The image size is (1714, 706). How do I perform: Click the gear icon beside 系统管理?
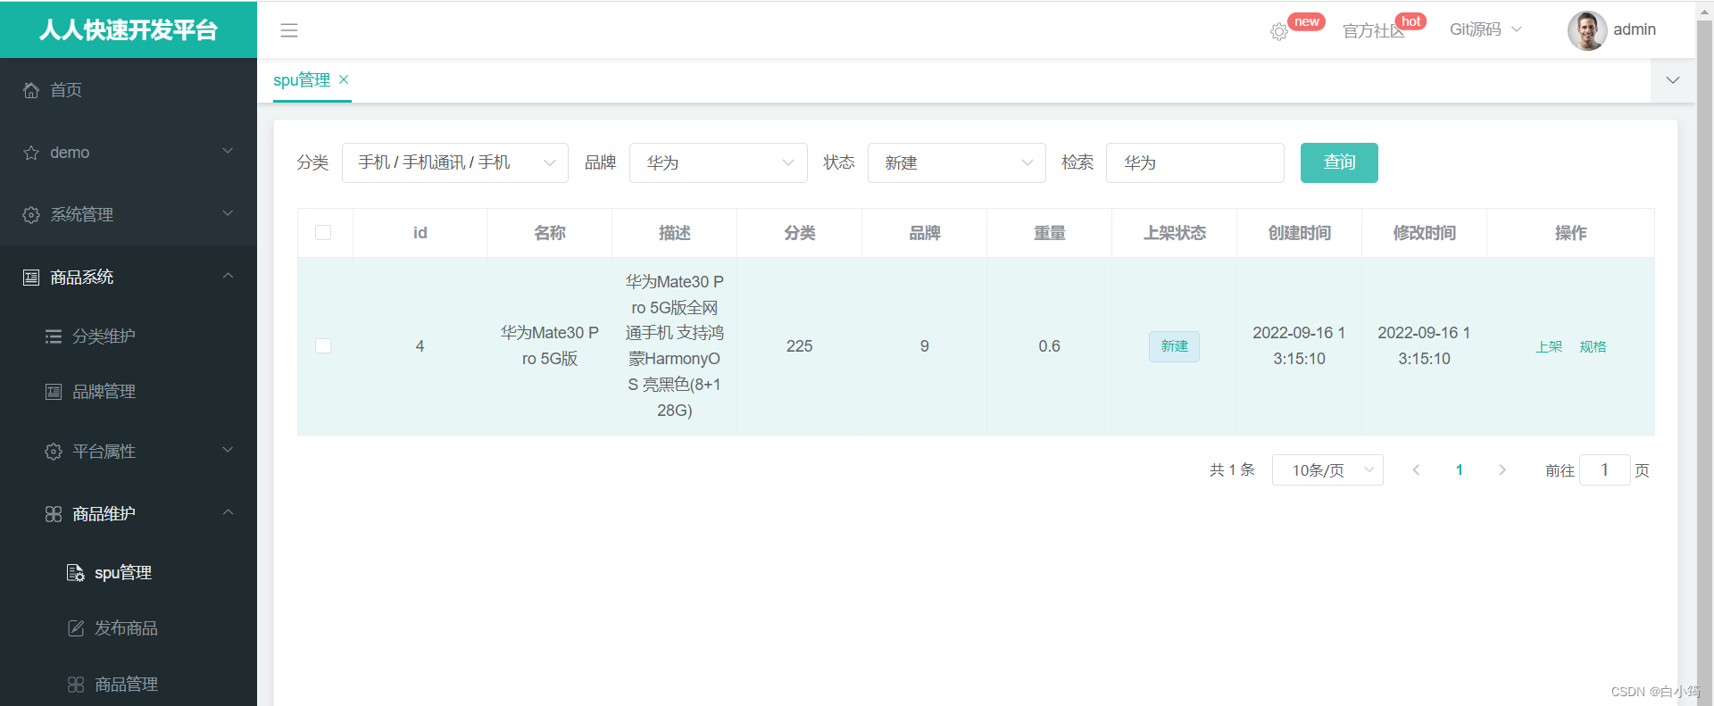(x=31, y=215)
